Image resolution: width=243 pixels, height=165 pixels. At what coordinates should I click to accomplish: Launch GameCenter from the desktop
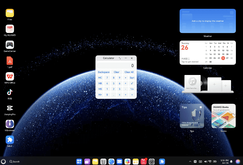[x=10, y=45]
